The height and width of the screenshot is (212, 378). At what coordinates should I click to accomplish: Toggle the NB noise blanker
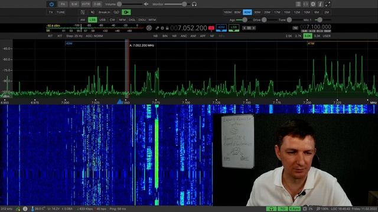click(x=155, y=36)
